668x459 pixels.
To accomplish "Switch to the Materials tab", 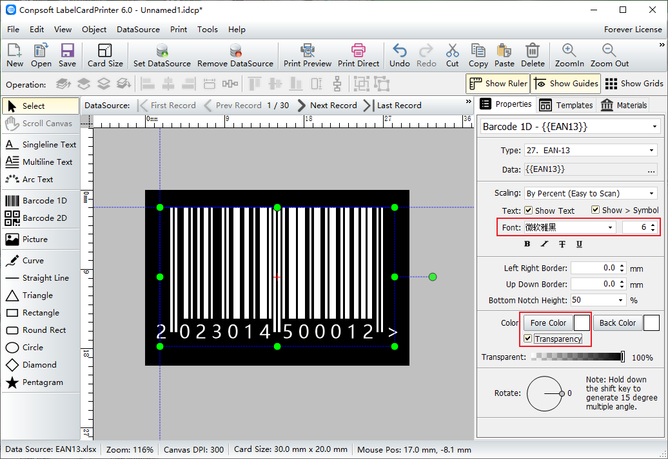I will 624,105.
